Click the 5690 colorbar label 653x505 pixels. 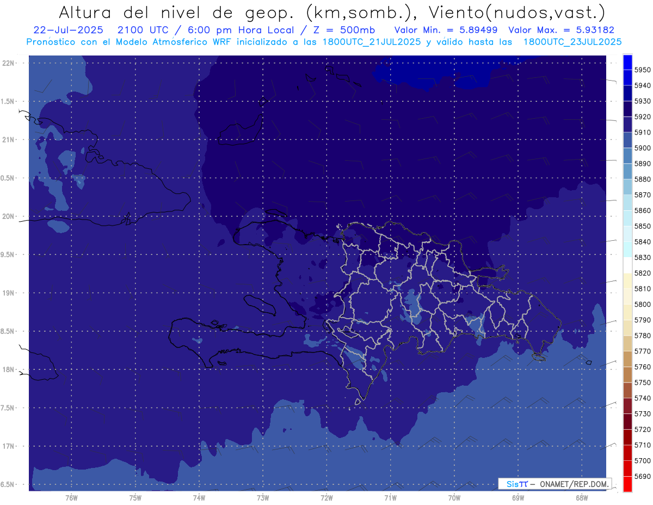point(642,476)
